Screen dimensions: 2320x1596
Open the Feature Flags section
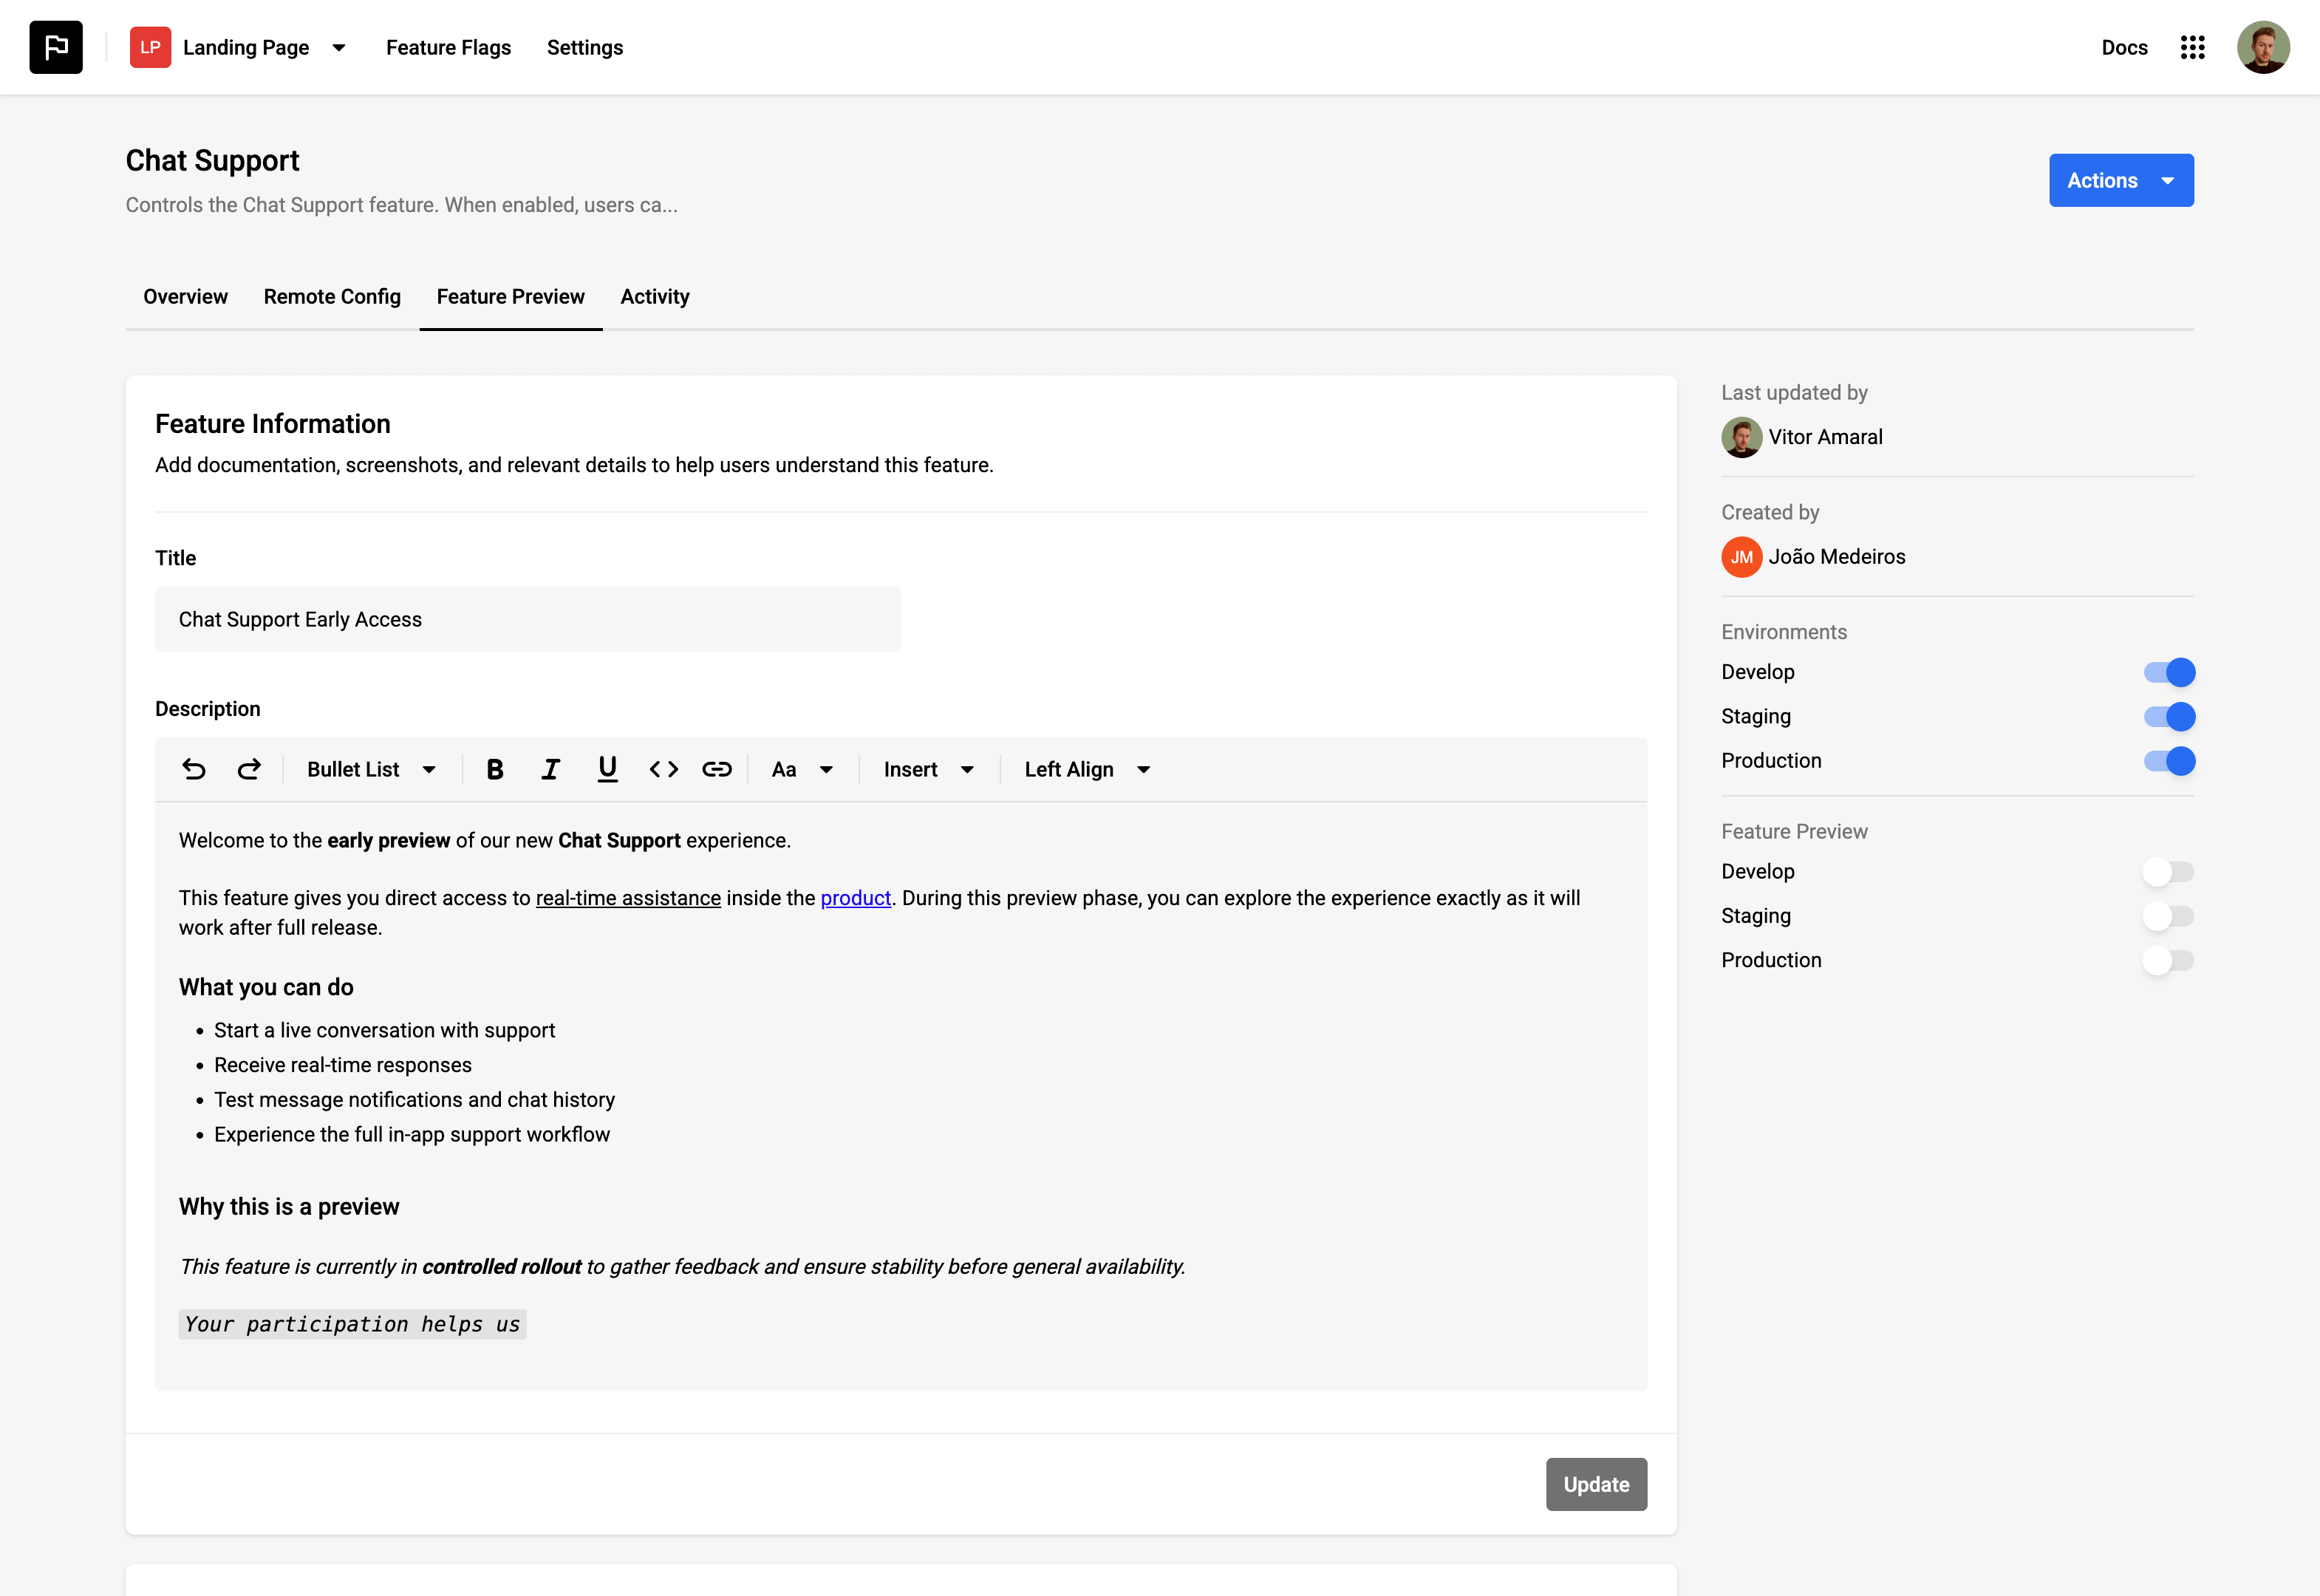pos(448,47)
